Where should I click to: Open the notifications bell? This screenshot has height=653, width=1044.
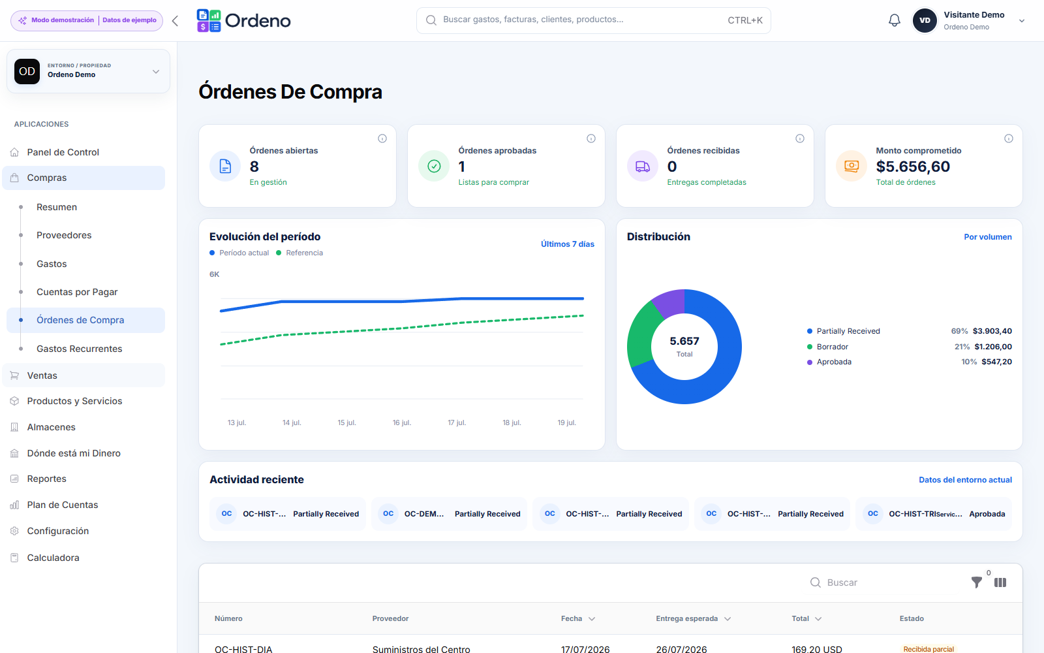pyautogui.click(x=895, y=20)
